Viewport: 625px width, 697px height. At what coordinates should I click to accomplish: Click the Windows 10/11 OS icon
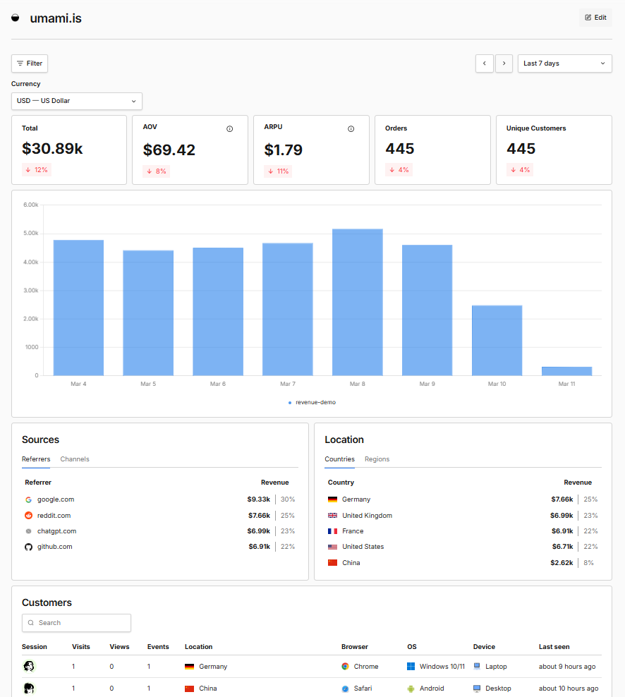(411, 667)
